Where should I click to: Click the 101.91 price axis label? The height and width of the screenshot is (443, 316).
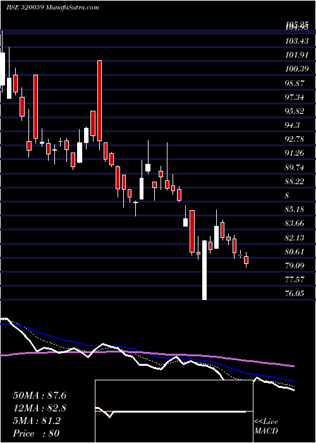pyautogui.click(x=296, y=55)
